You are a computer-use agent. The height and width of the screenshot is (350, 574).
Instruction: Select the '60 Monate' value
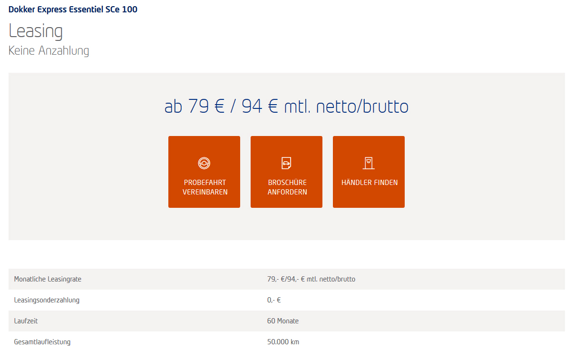tap(283, 321)
